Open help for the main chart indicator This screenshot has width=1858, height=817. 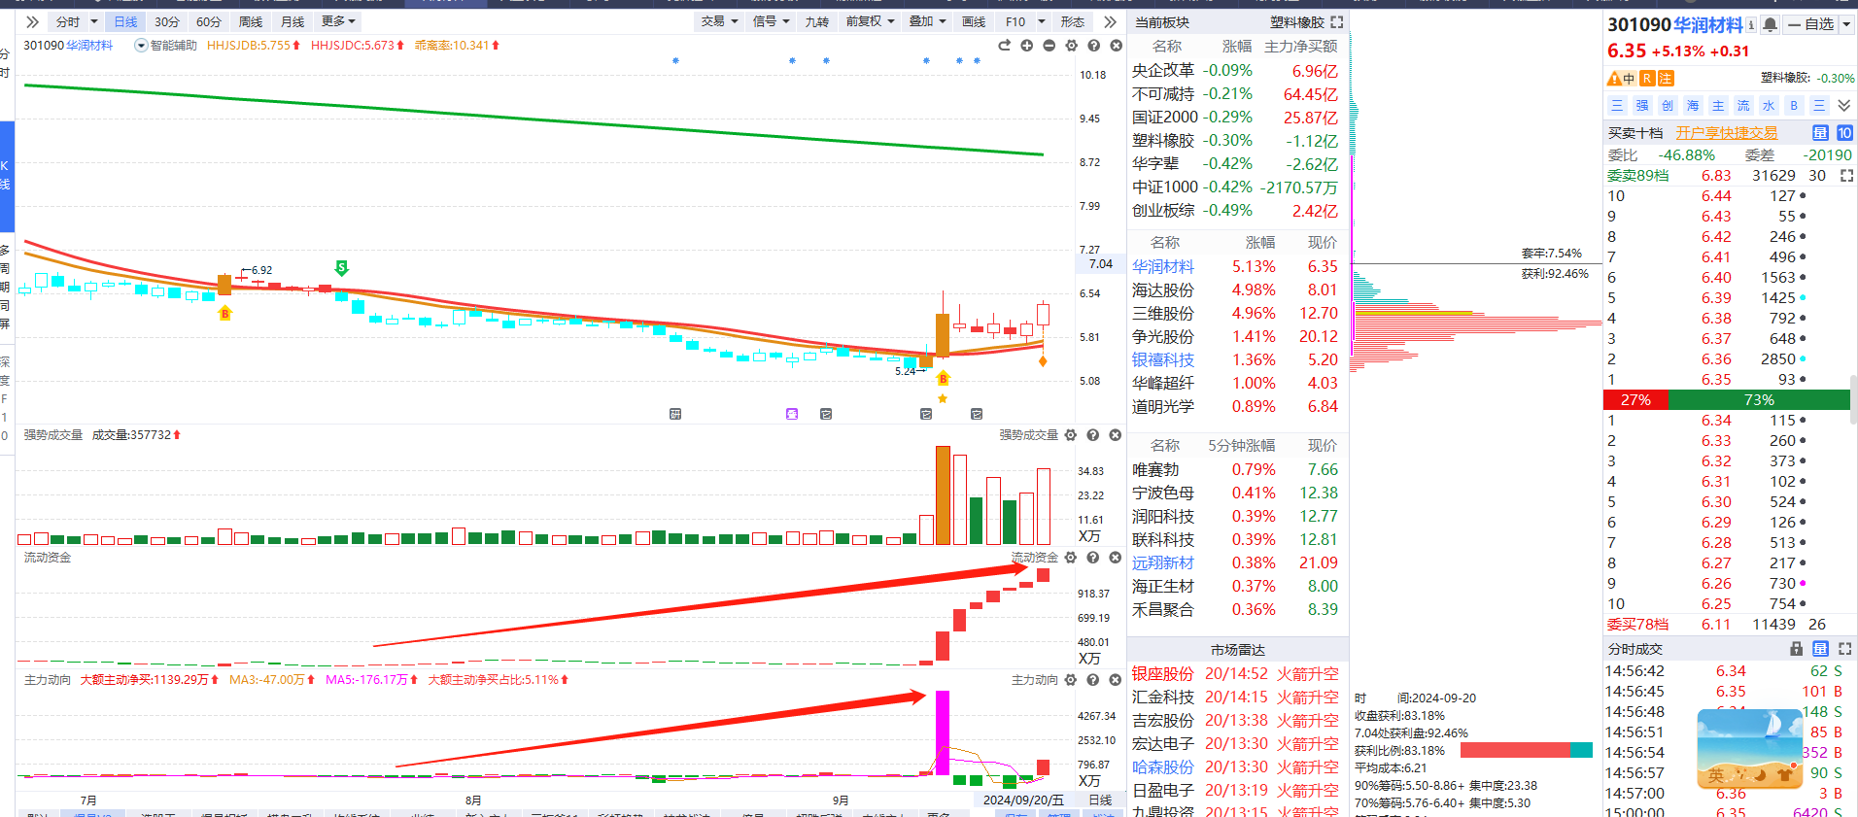(x=1094, y=46)
